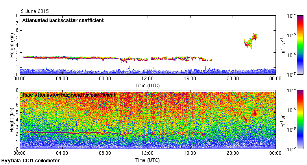Click the lower plot's color scale bar

coord(300,120)
